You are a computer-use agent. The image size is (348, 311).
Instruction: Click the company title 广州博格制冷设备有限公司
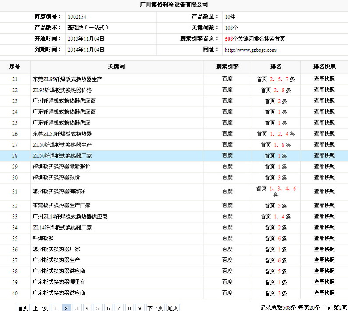[174, 4]
